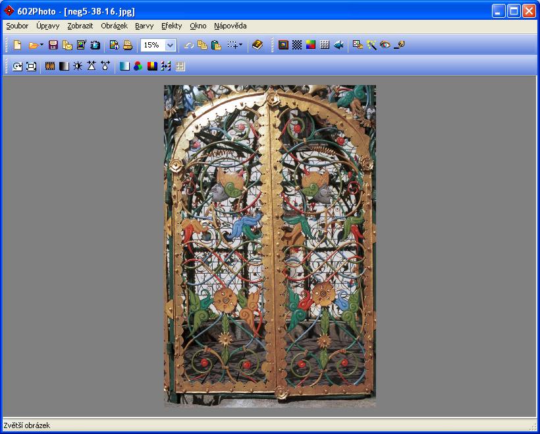This screenshot has width=540, height=434.
Task: Open the Zobrazit menu
Action: 80,26
